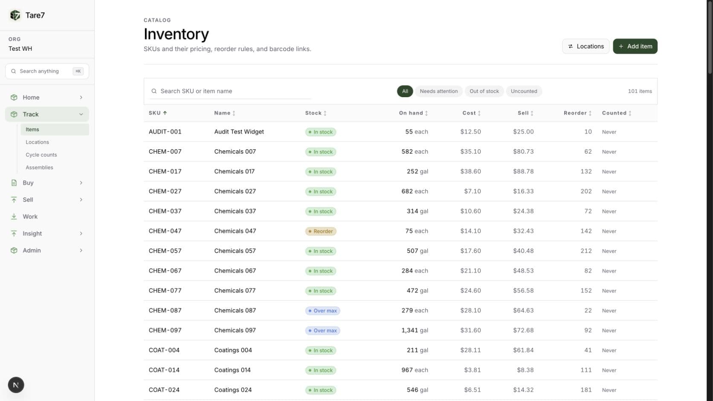Click the Reorder column sort icon

pos(590,113)
